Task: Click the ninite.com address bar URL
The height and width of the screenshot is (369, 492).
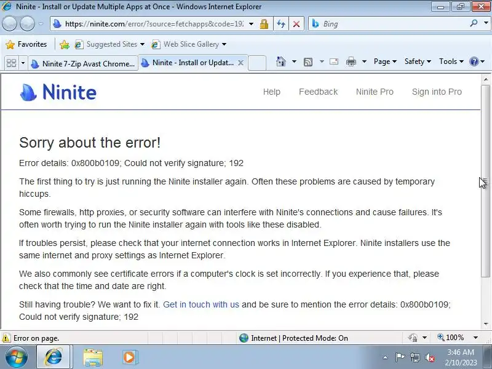Action: (x=154, y=24)
